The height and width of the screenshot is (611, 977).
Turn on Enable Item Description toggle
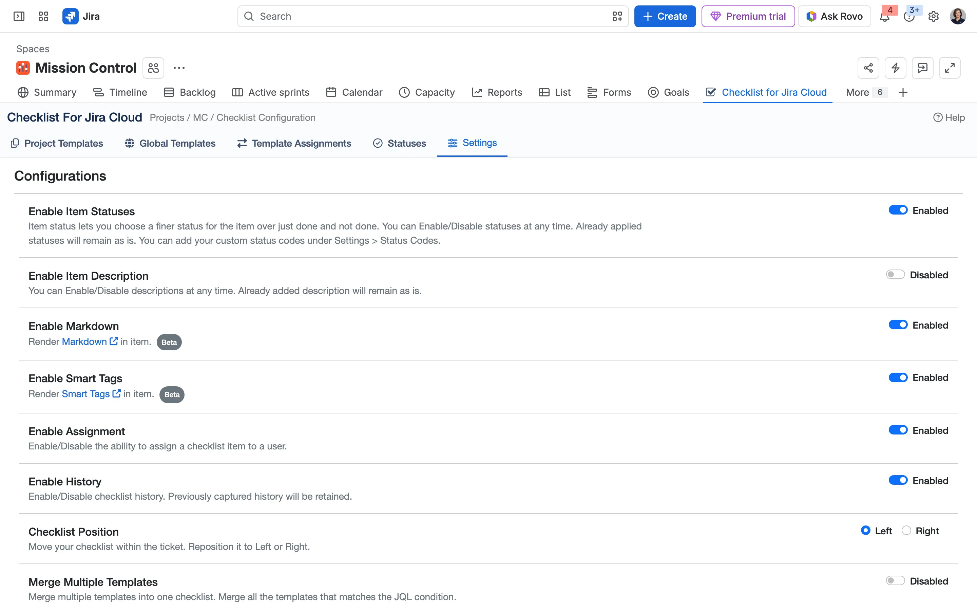point(895,275)
